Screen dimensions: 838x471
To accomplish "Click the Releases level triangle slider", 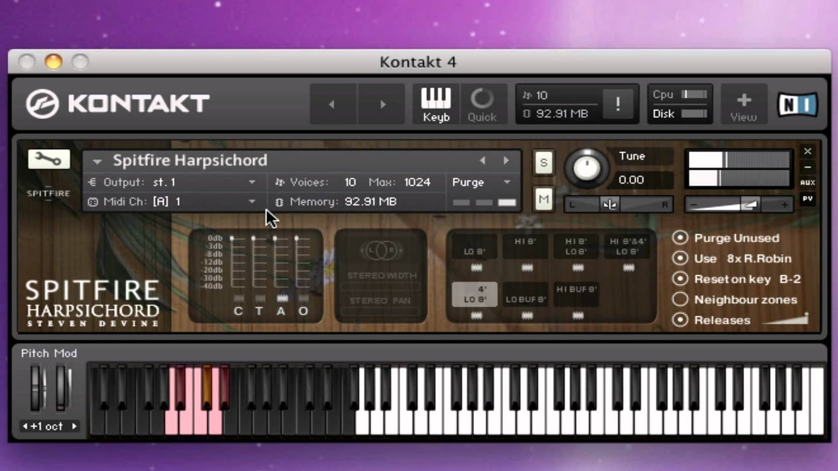I will click(x=786, y=319).
